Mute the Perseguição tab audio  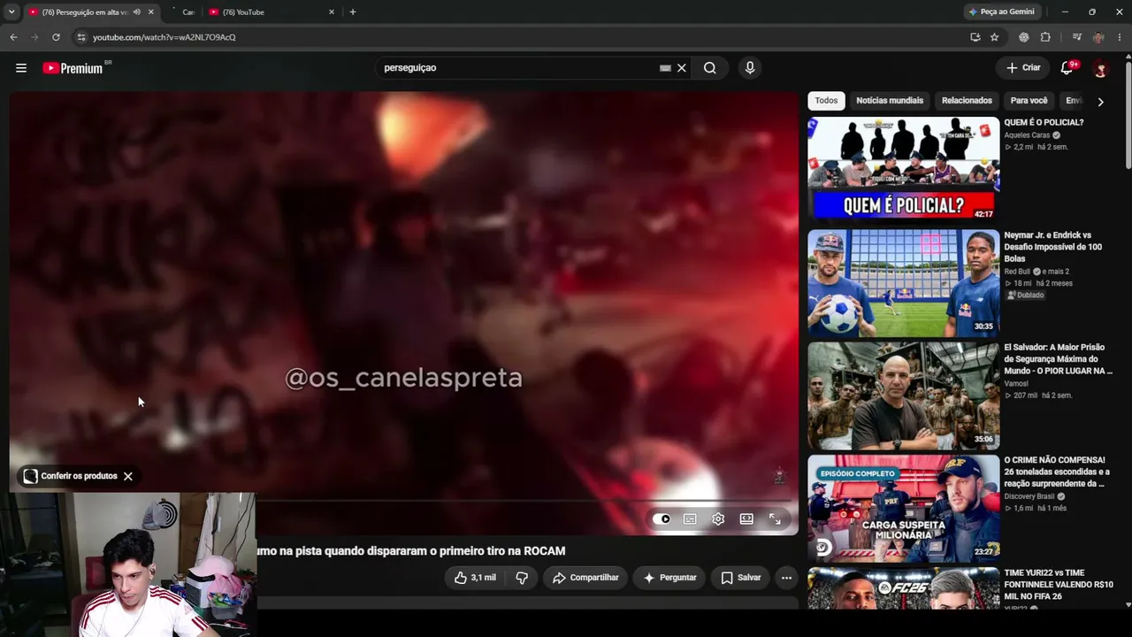point(136,12)
